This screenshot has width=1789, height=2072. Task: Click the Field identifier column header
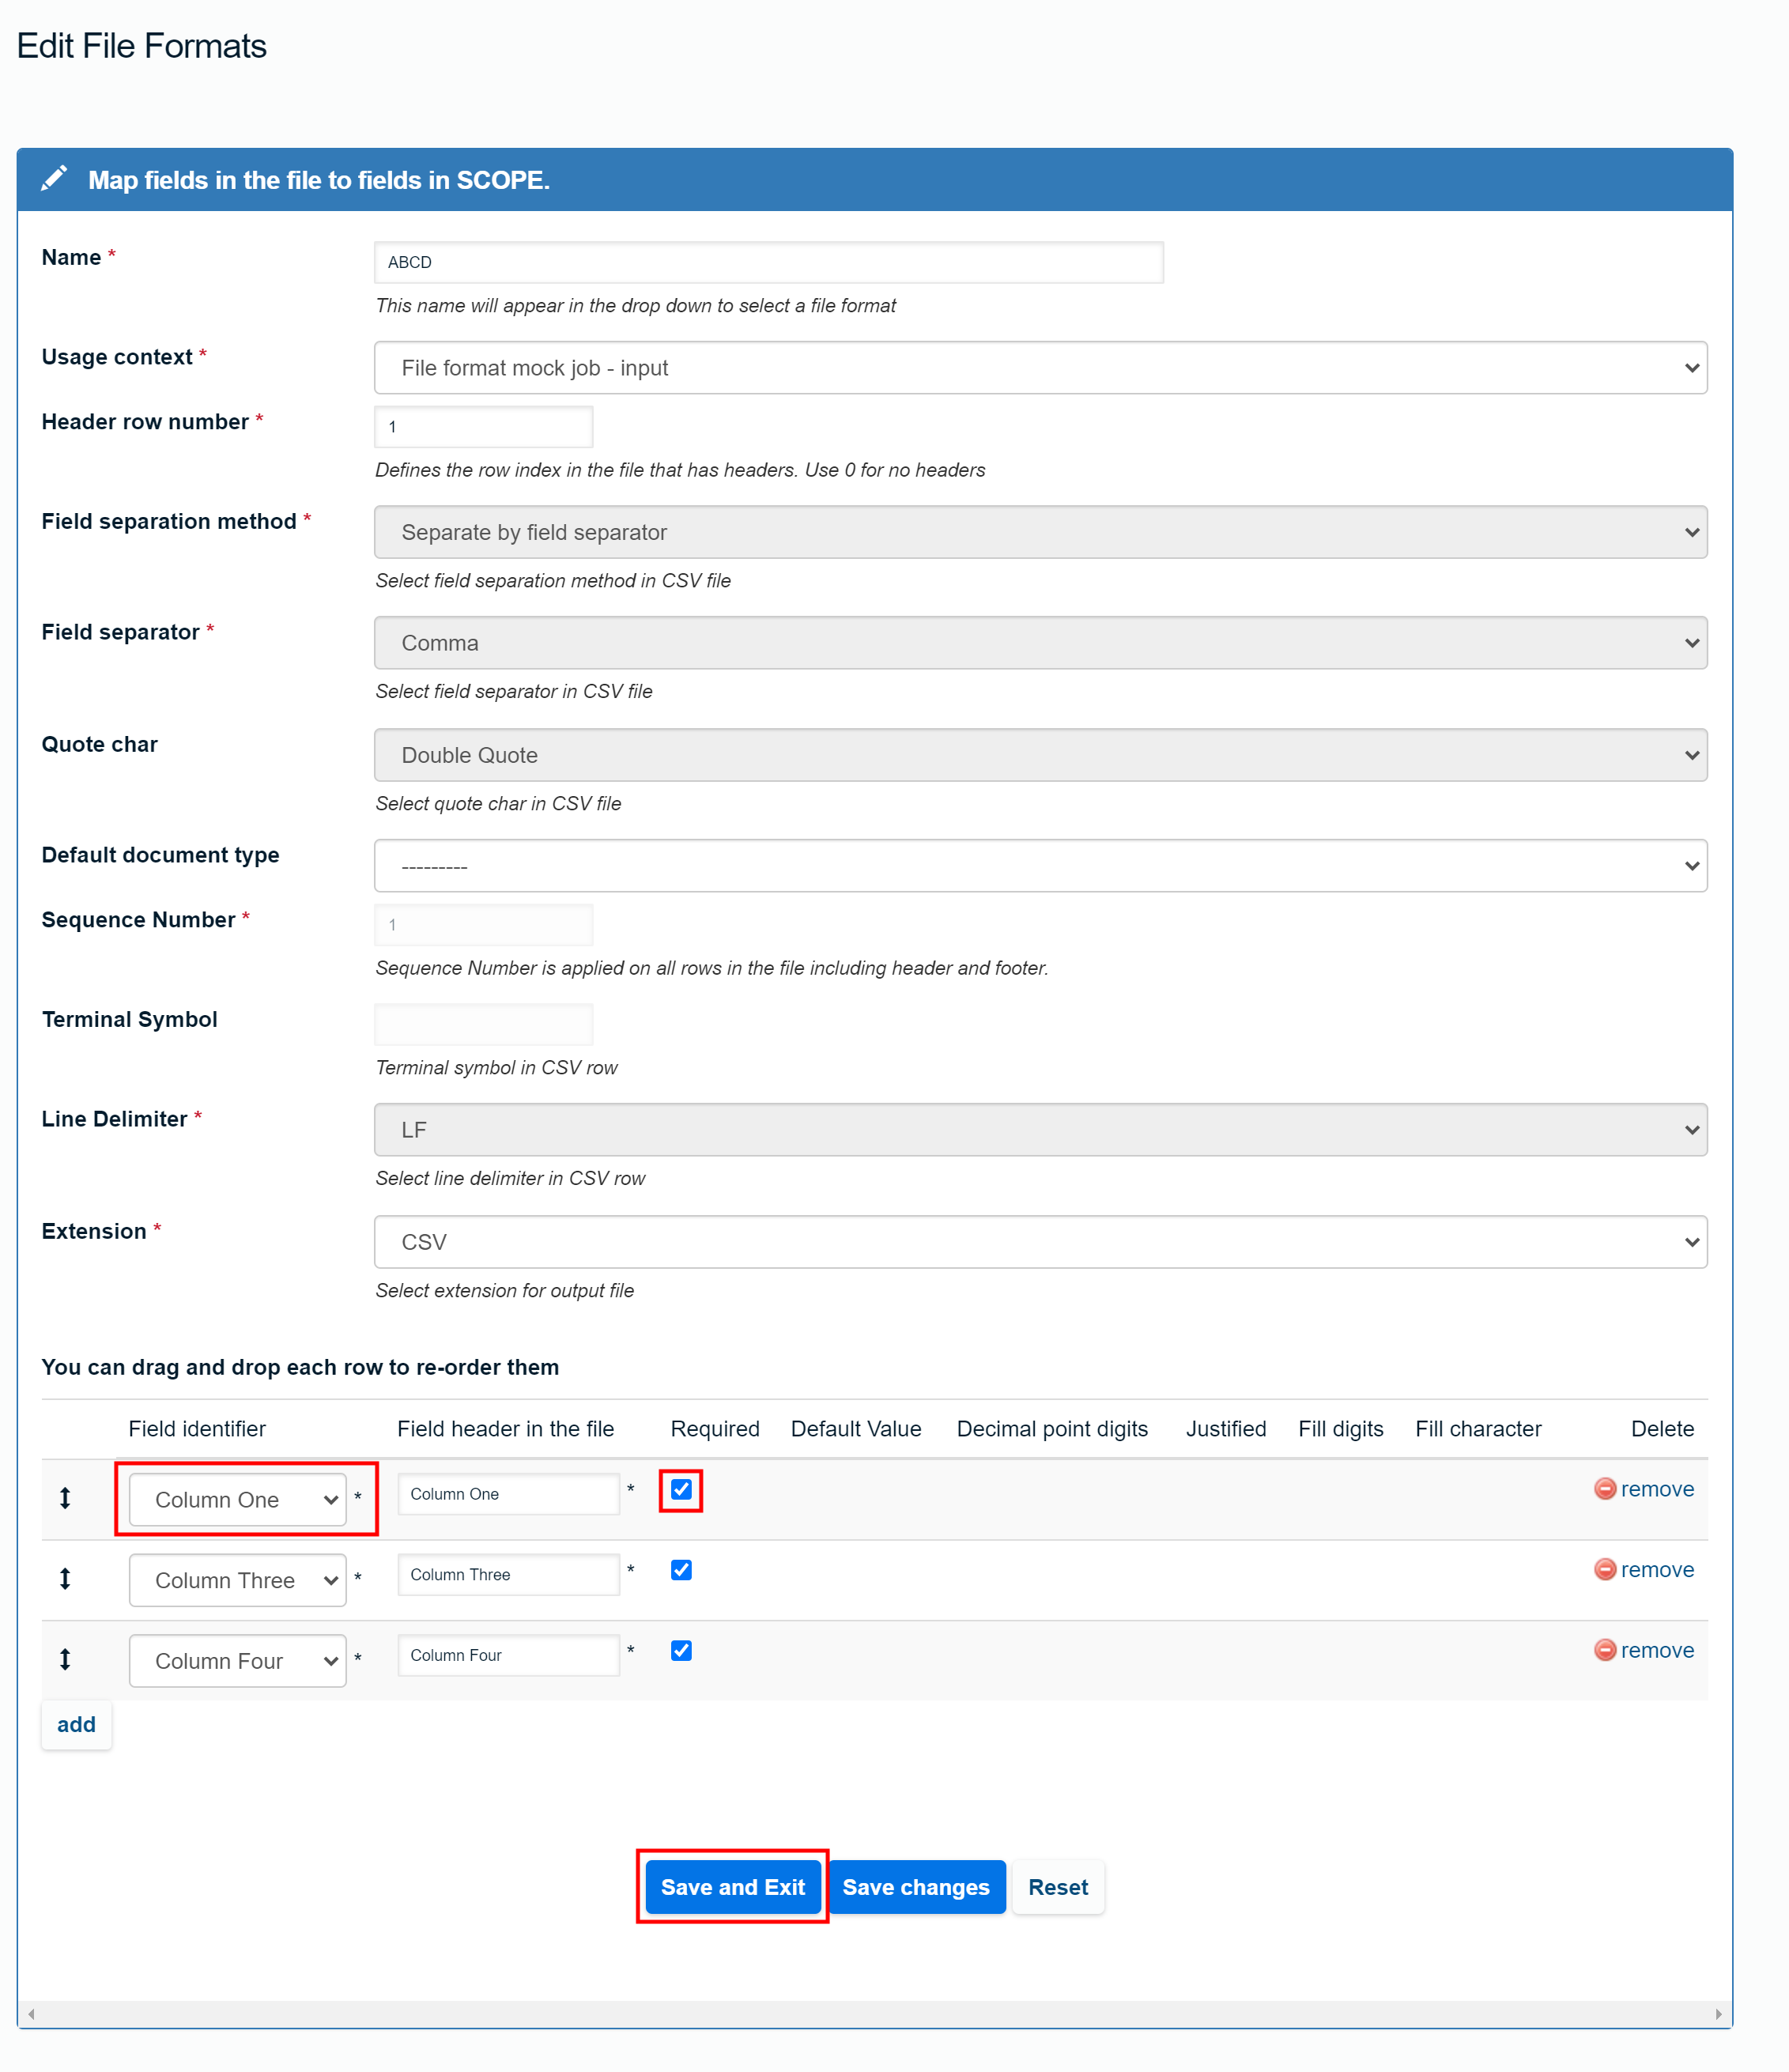pos(197,1429)
